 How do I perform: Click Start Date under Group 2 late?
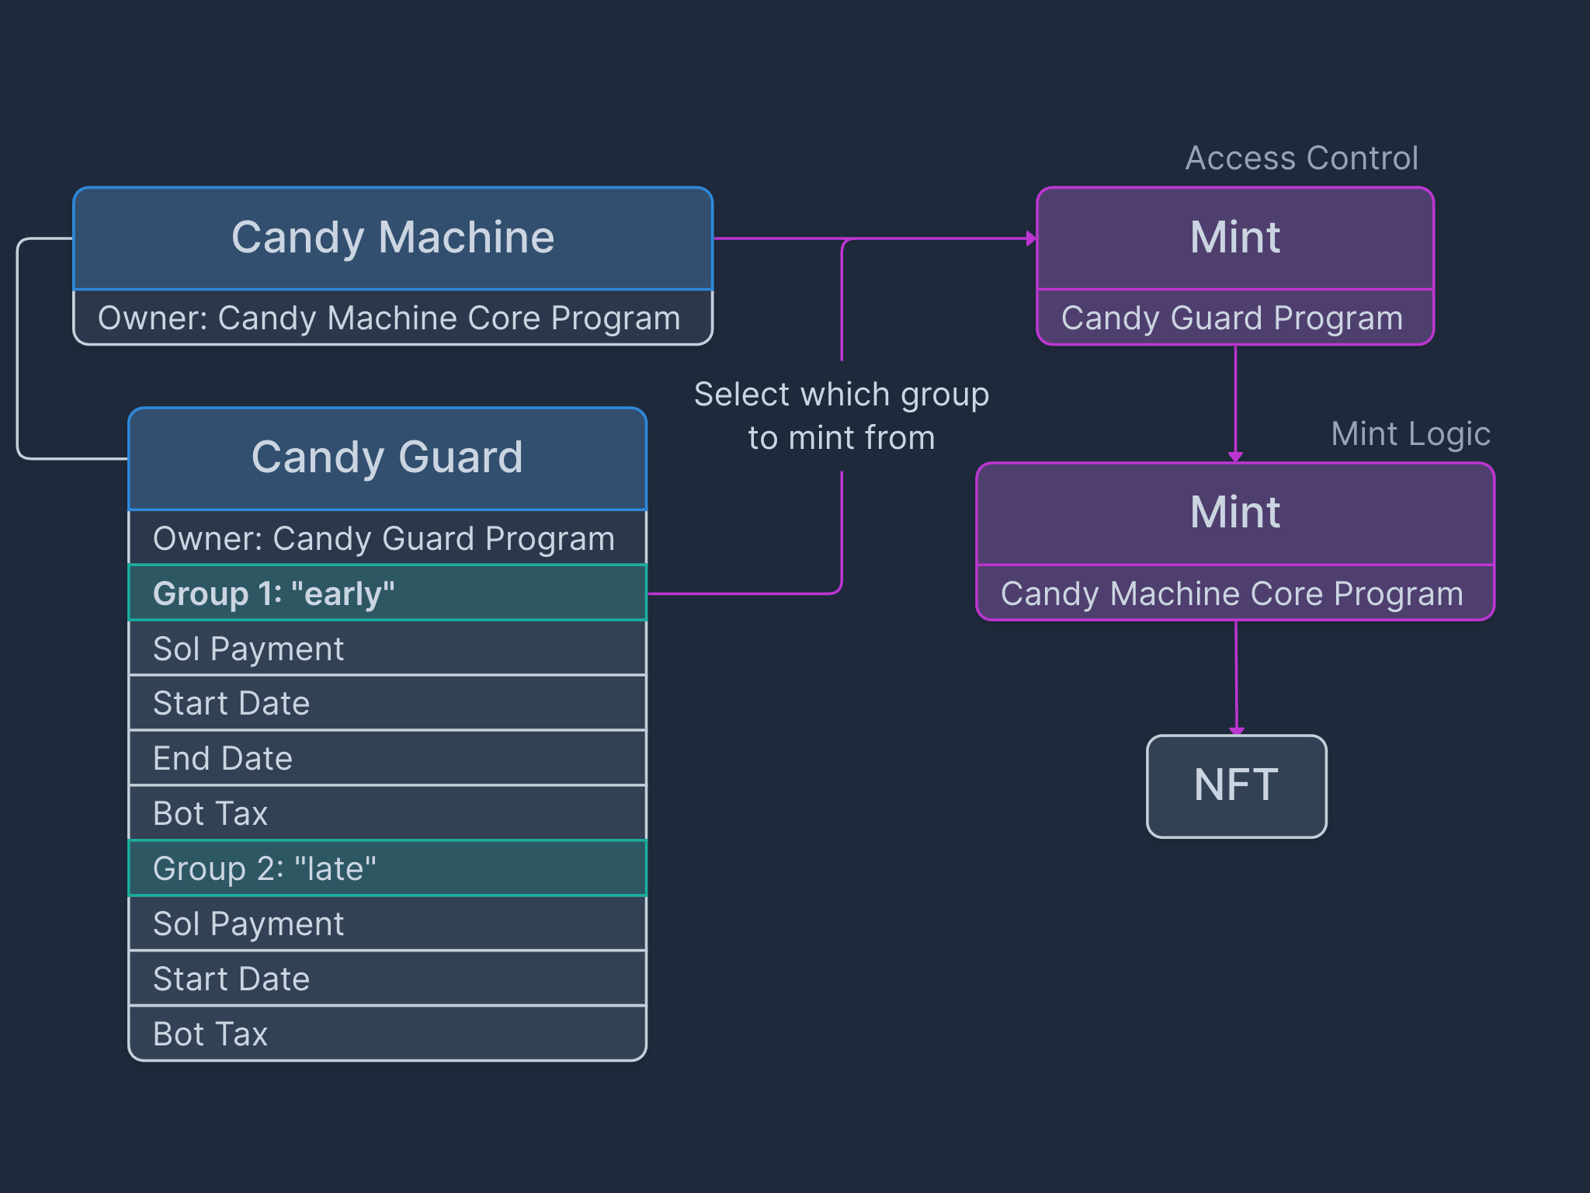point(387,979)
